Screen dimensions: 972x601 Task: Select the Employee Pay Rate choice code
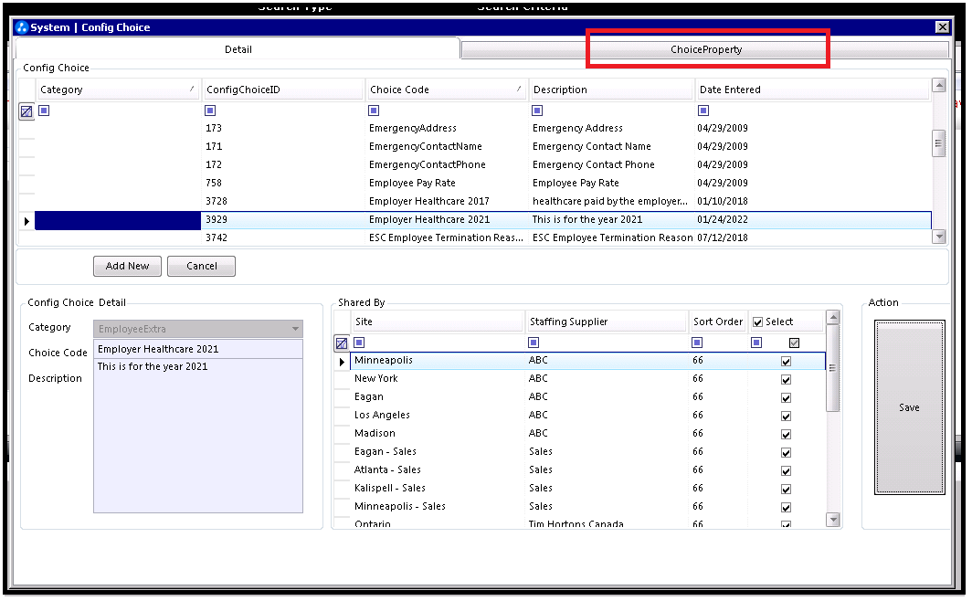coord(412,184)
